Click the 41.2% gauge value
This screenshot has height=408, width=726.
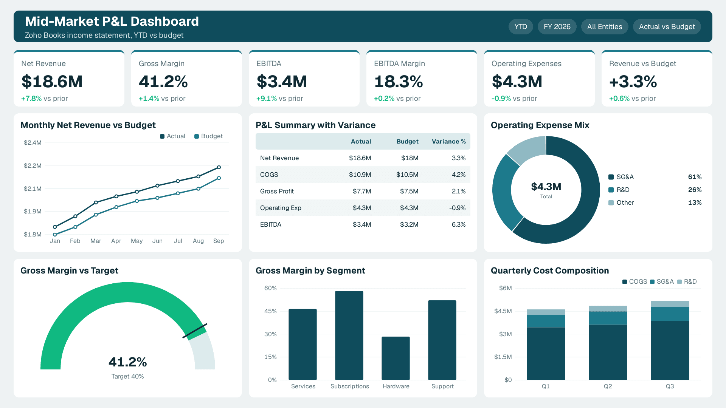(x=127, y=362)
